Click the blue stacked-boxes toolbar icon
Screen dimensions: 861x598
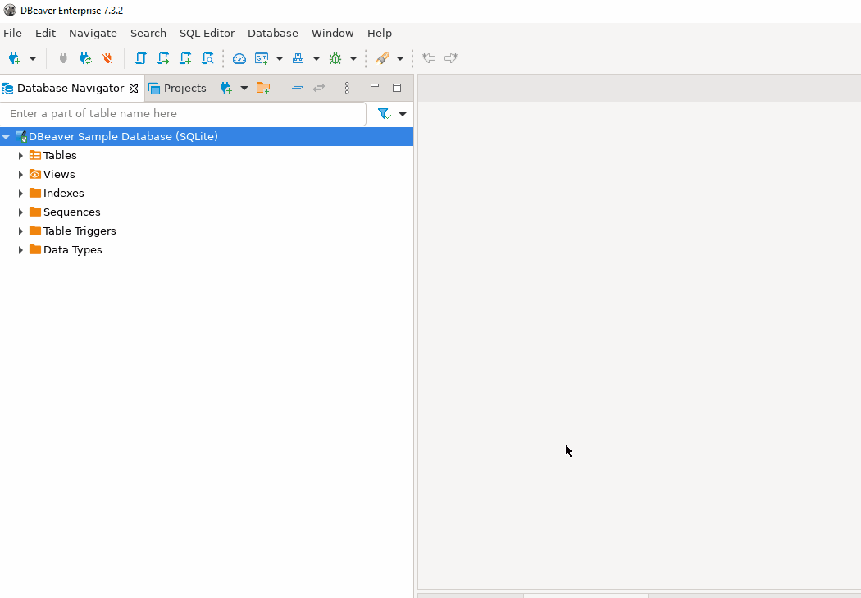(298, 58)
